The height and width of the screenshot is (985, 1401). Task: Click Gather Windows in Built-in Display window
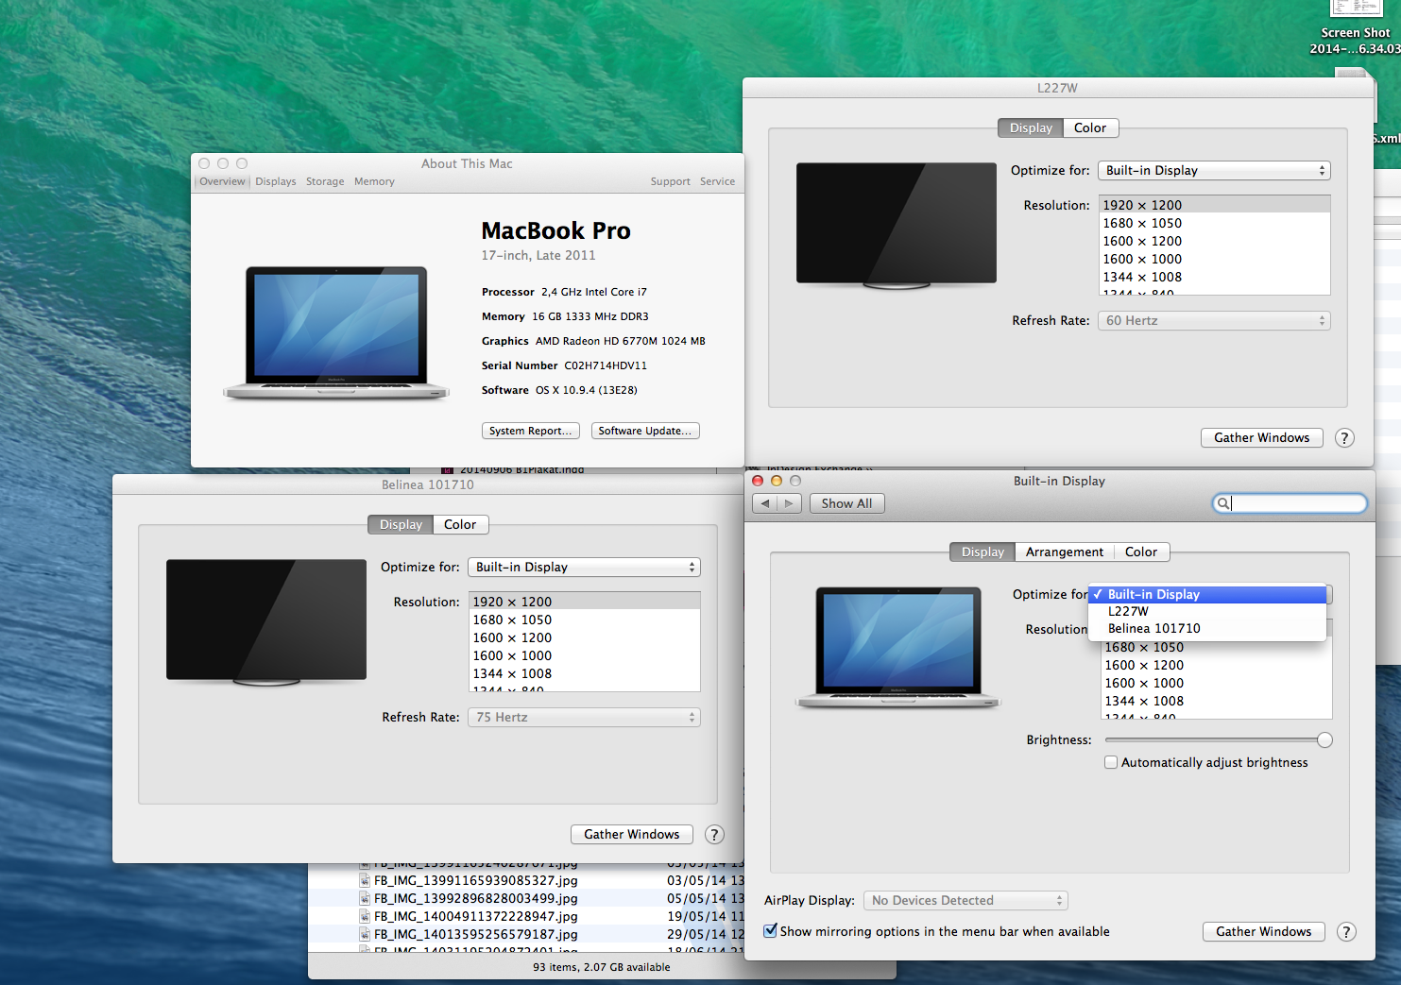(1263, 931)
